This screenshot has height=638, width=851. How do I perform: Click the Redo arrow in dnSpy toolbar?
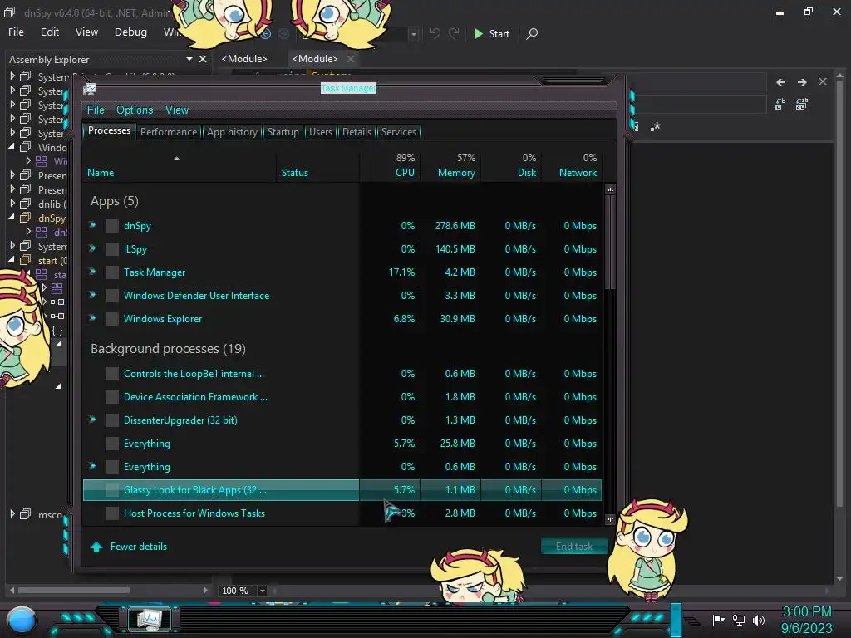(454, 33)
